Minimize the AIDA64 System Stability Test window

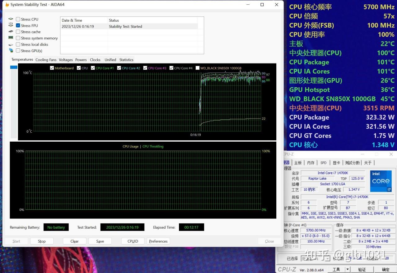click(x=248, y=5)
